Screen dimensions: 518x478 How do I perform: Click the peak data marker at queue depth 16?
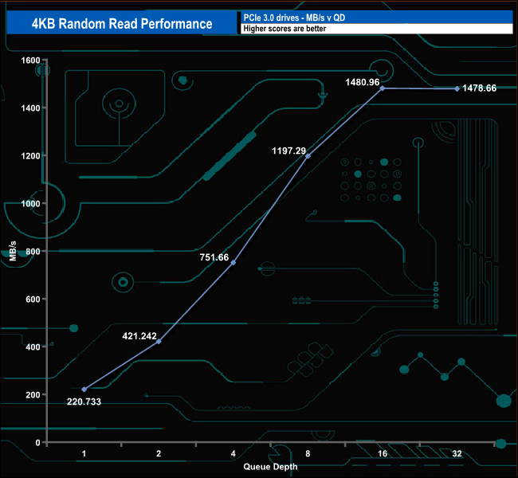click(383, 88)
